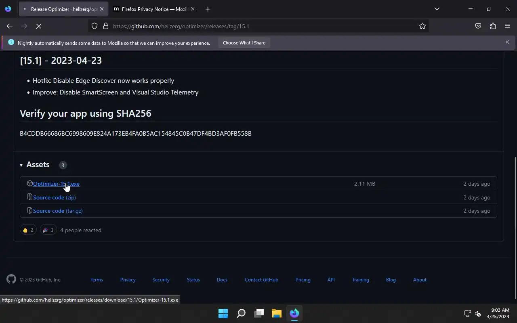Click the SHA256 hash text

(x=136, y=133)
